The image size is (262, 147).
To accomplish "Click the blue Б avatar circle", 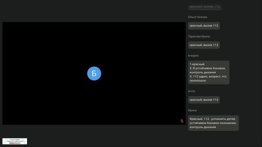I will click(x=94, y=73).
